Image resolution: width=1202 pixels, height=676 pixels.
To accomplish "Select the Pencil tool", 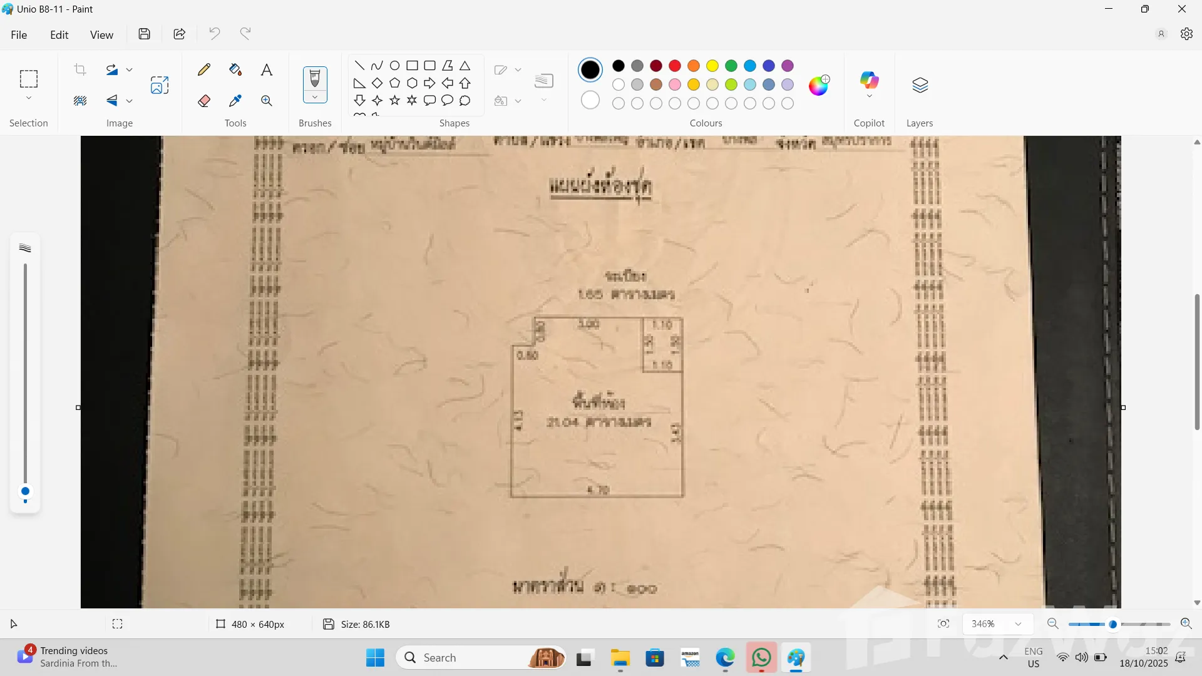I will [x=204, y=69].
